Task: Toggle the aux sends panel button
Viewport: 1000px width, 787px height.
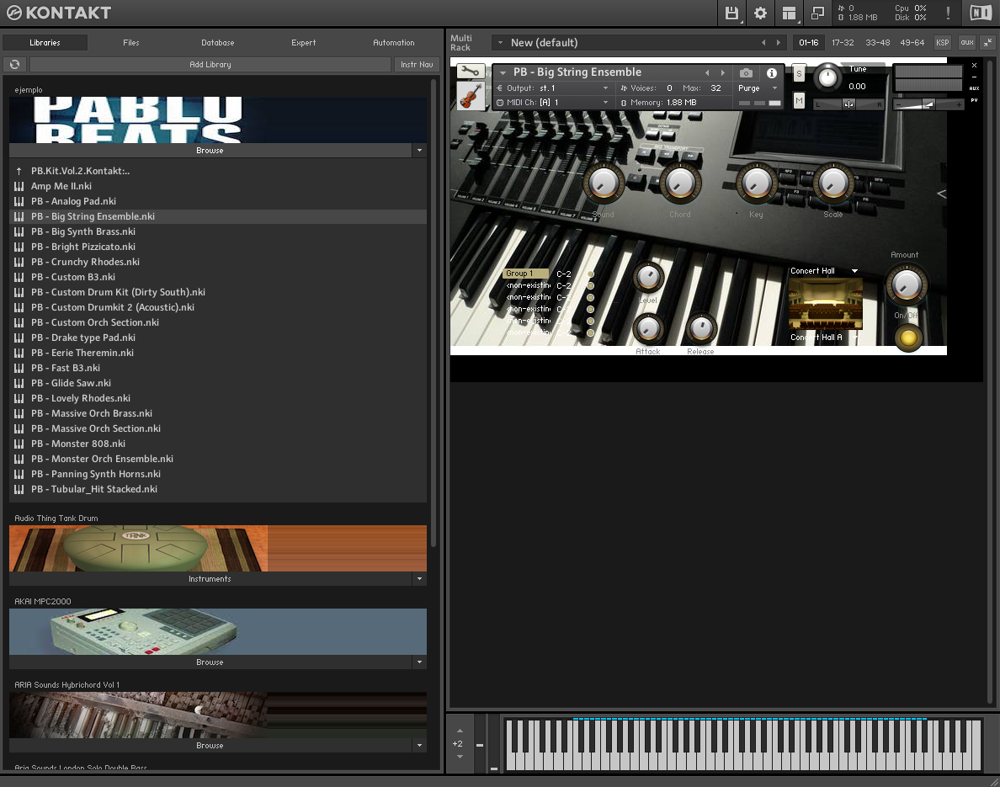Action: pos(967,43)
